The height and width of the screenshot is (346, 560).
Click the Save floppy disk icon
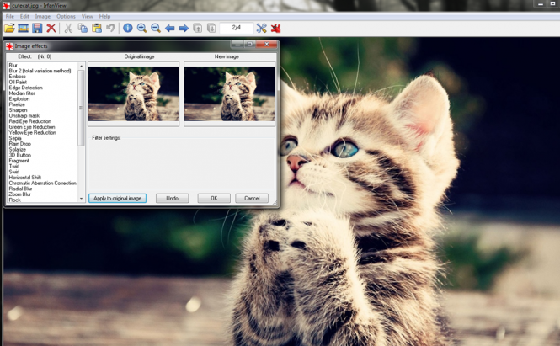pos(37,28)
